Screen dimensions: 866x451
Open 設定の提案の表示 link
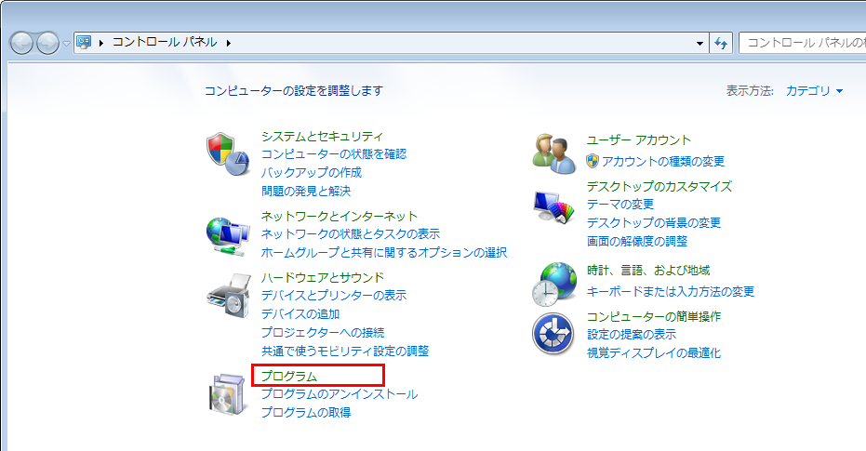click(x=632, y=335)
